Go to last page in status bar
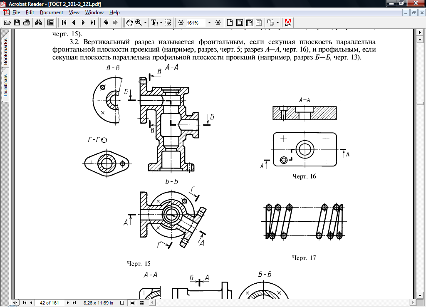Image resolution: width=426 pixels, height=307 pixels. coord(74,303)
